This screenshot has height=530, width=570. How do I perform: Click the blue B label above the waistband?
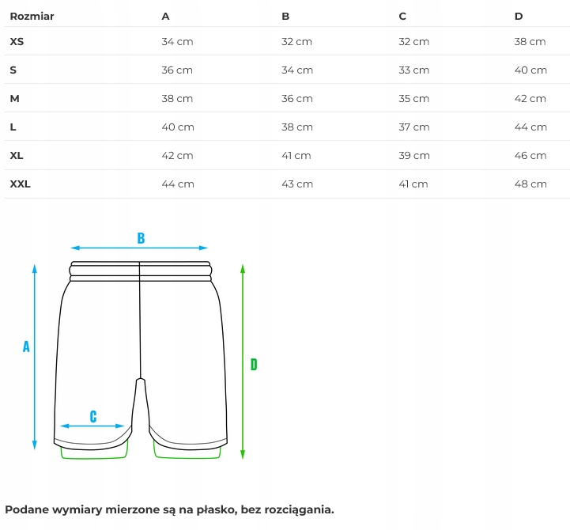point(141,238)
